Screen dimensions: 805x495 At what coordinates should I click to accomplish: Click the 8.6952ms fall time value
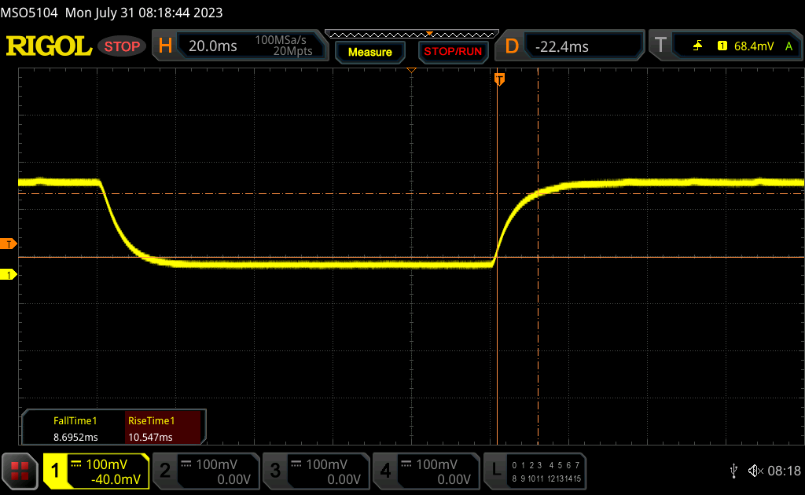point(75,437)
